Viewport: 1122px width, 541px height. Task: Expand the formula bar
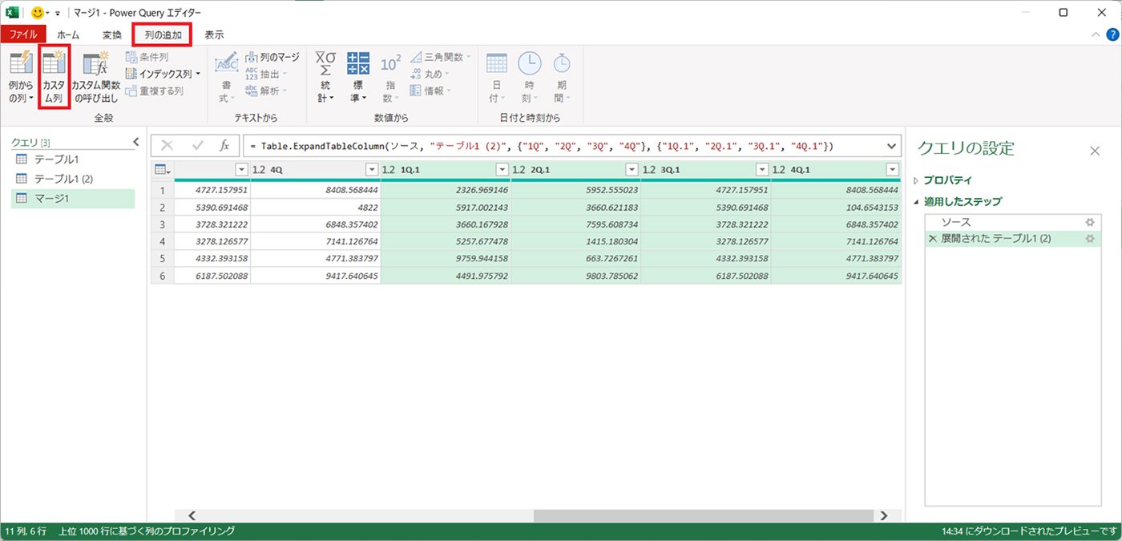892,145
